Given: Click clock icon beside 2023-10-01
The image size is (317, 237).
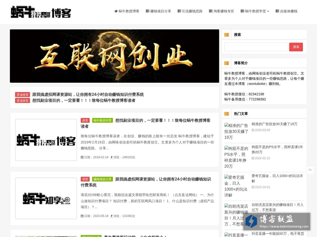Looking at the screenshot, I should [253, 187].
